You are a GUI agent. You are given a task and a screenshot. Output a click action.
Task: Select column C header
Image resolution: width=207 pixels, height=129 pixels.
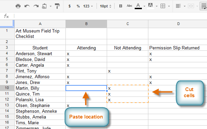[x=128, y=24]
